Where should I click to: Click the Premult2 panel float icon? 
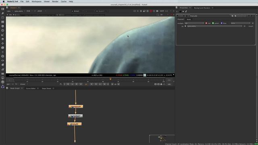coord(252,16)
